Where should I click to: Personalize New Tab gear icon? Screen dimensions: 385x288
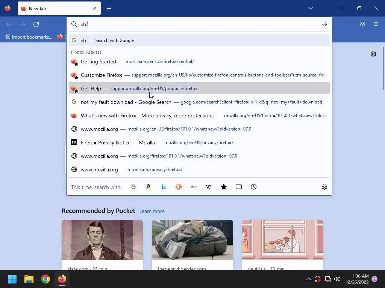[373, 54]
